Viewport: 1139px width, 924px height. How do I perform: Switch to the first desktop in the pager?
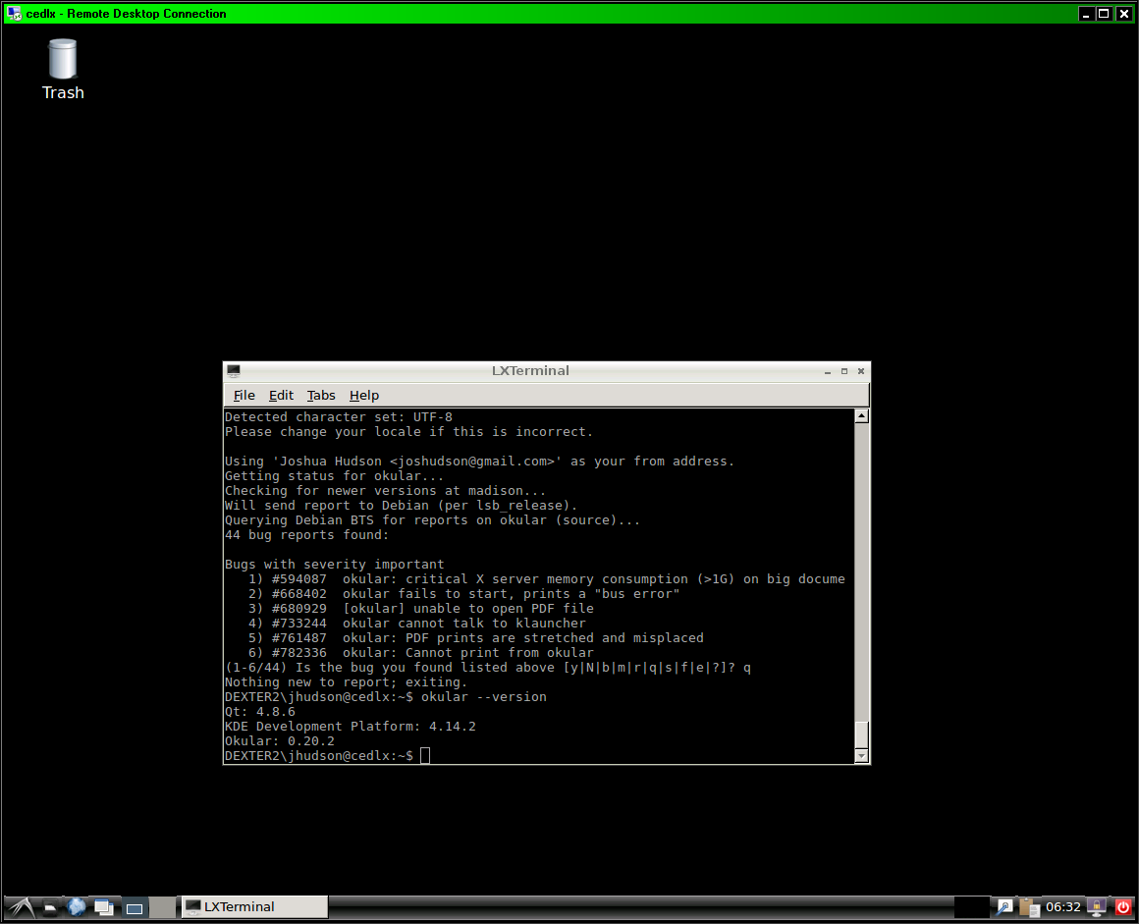click(x=135, y=907)
